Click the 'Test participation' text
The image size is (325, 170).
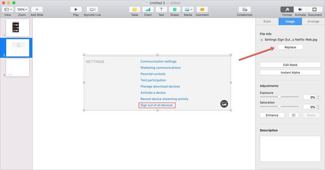point(153,80)
